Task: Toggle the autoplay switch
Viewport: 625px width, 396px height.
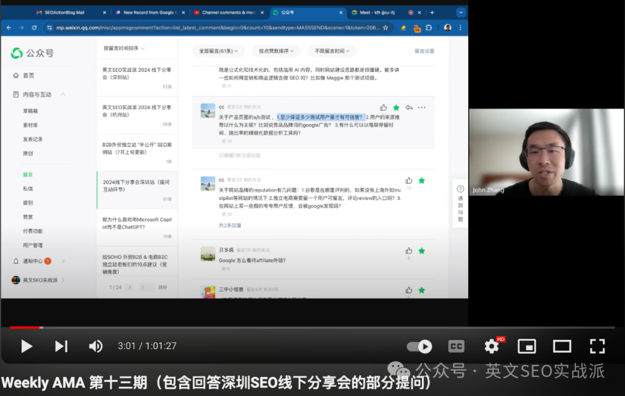Action: coord(420,347)
